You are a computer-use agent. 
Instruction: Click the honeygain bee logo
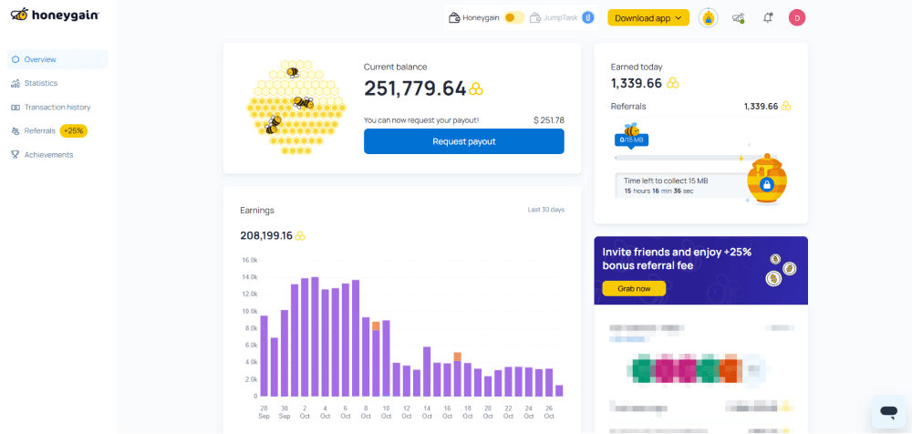point(17,15)
